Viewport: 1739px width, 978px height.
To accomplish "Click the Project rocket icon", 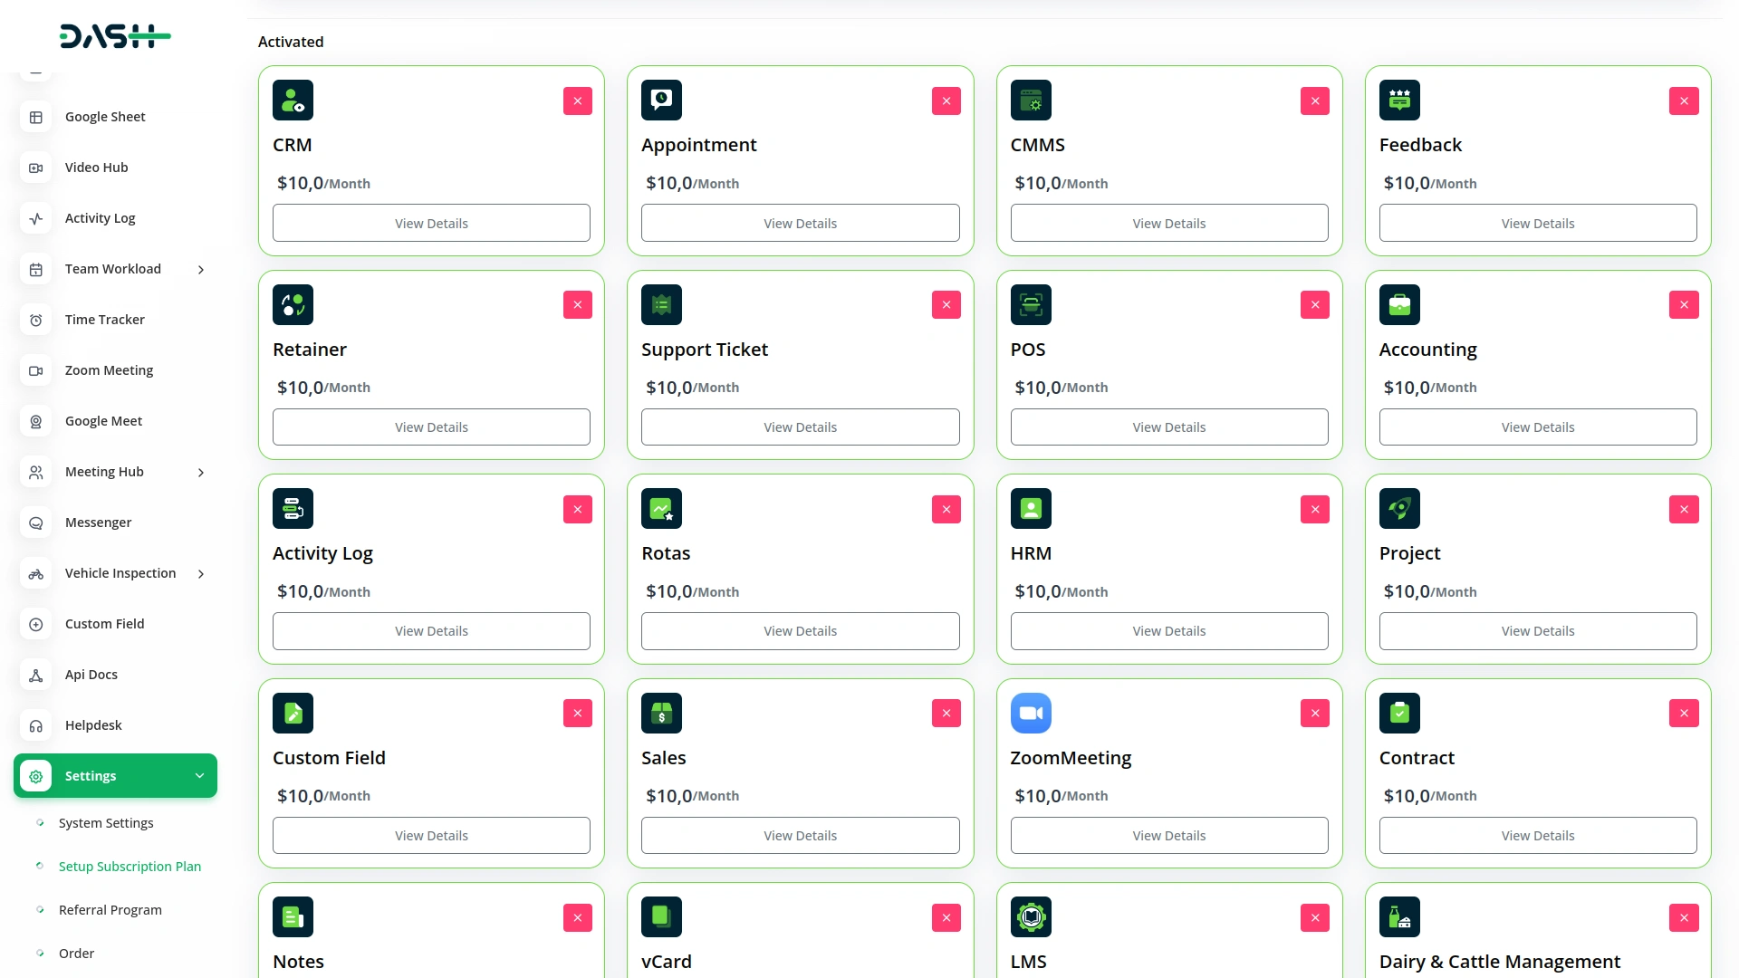I will 1399,509.
